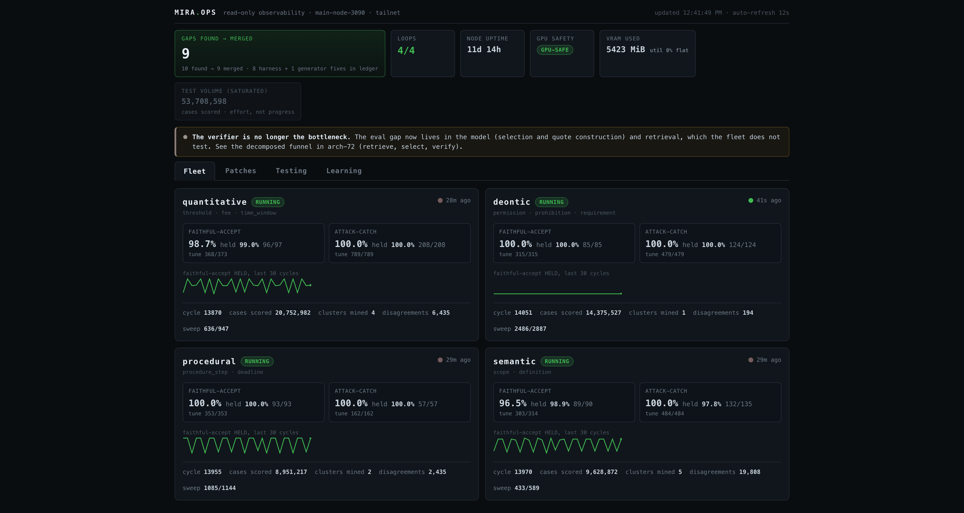964x513 pixels.
Task: Click deontic sweep 2486/2887 value
Action: [x=530, y=329]
